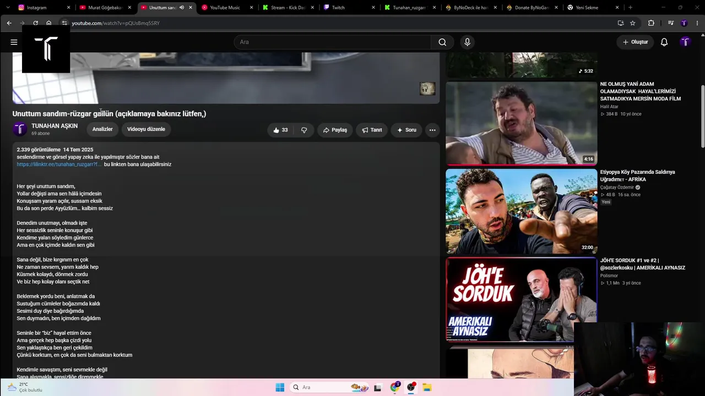
Task: Open the Etiyopya Köy Pazarında video thumbnail
Action: pyautogui.click(x=521, y=211)
